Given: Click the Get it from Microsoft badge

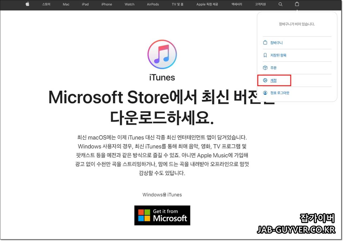Looking at the screenshot, I should coord(162,215).
